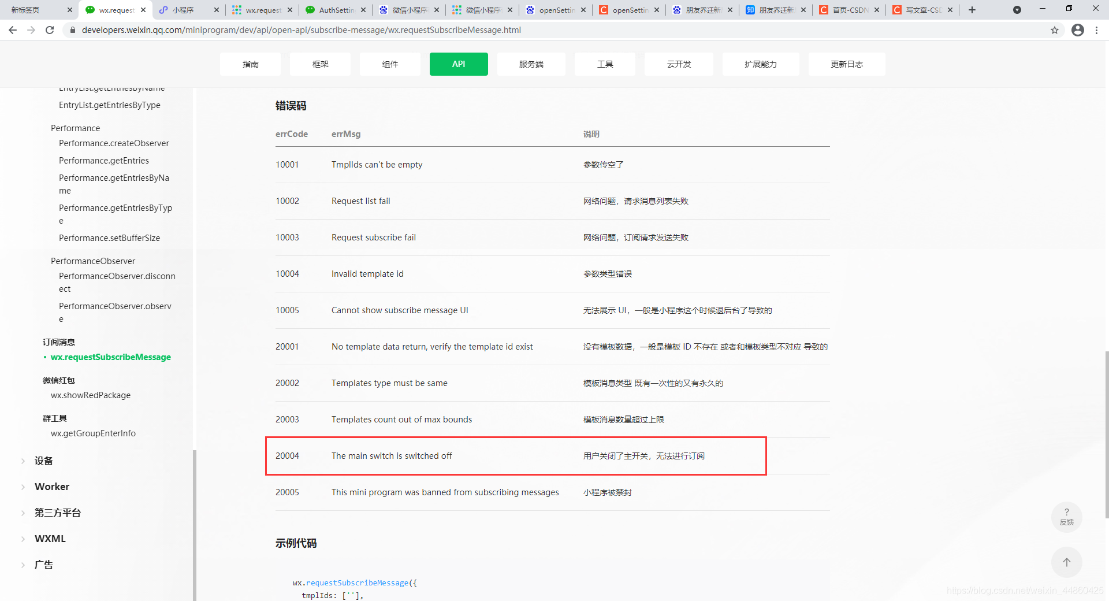Open the 工具 navigation section
1109x601 pixels.
coord(605,64)
